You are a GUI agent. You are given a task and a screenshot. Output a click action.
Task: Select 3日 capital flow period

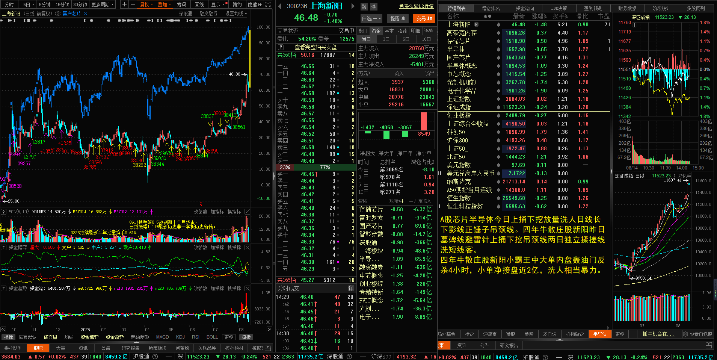click(386, 39)
